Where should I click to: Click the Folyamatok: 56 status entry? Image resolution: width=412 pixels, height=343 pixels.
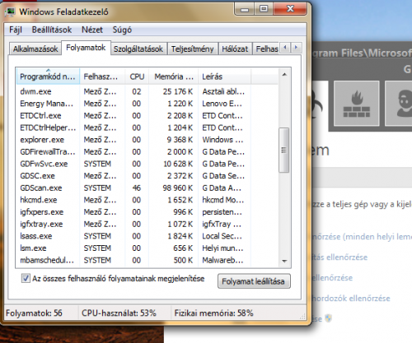(34, 313)
